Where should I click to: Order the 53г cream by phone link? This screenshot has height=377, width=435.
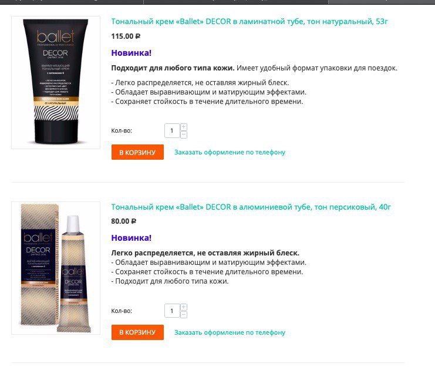230,152
